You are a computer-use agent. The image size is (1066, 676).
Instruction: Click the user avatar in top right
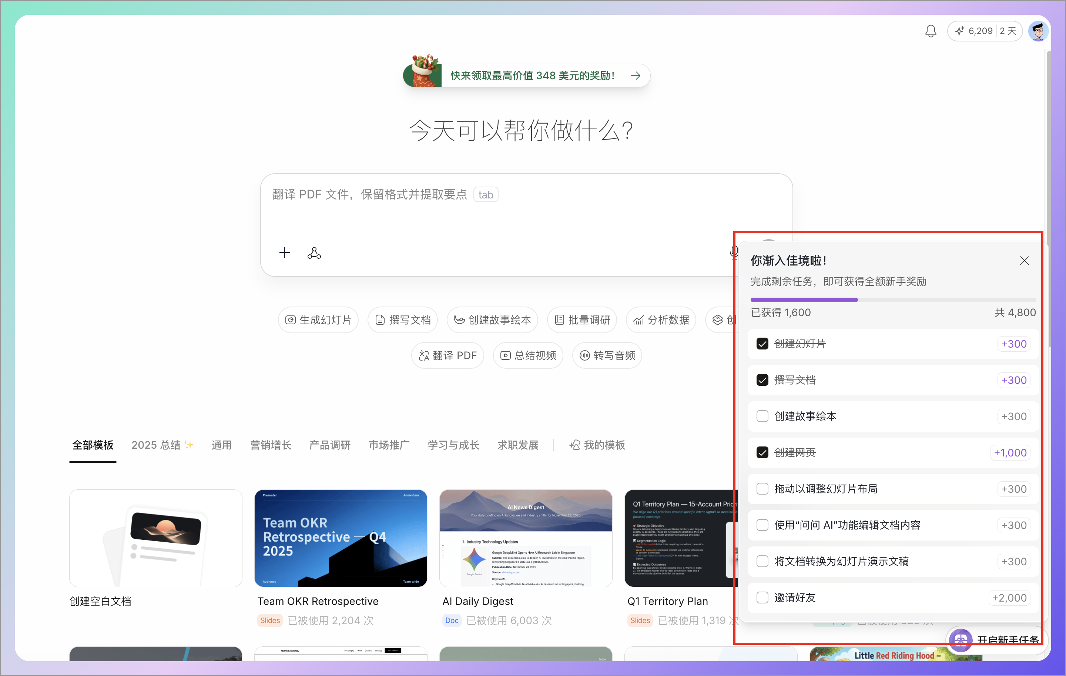point(1037,31)
